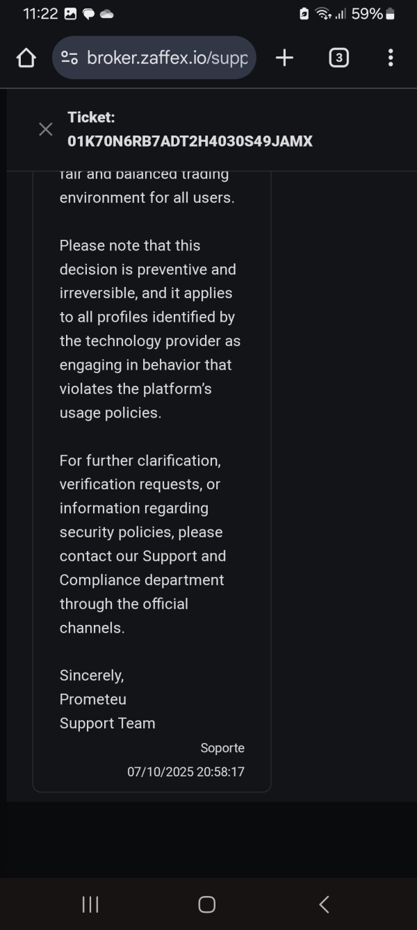The height and width of the screenshot is (930, 417).
Task: Tap the battery 59% indicator
Action: [373, 14]
